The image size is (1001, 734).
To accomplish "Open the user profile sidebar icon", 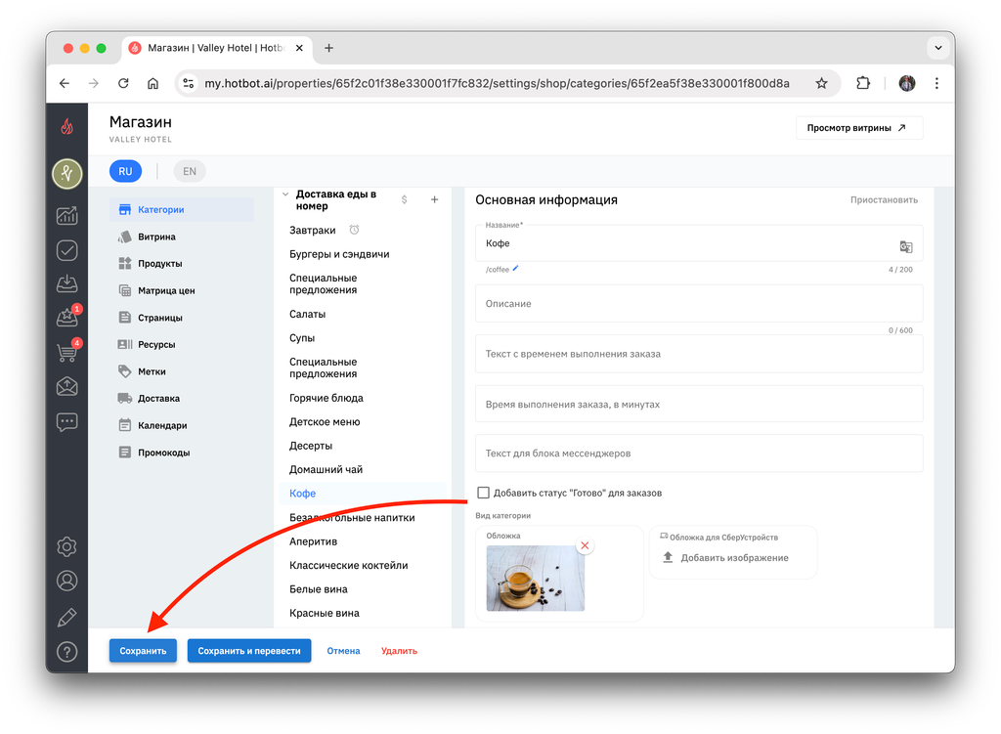I will tap(67, 581).
